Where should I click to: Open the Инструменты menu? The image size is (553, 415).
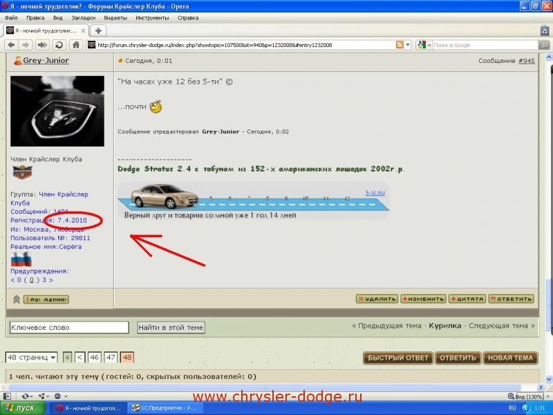pos(152,18)
